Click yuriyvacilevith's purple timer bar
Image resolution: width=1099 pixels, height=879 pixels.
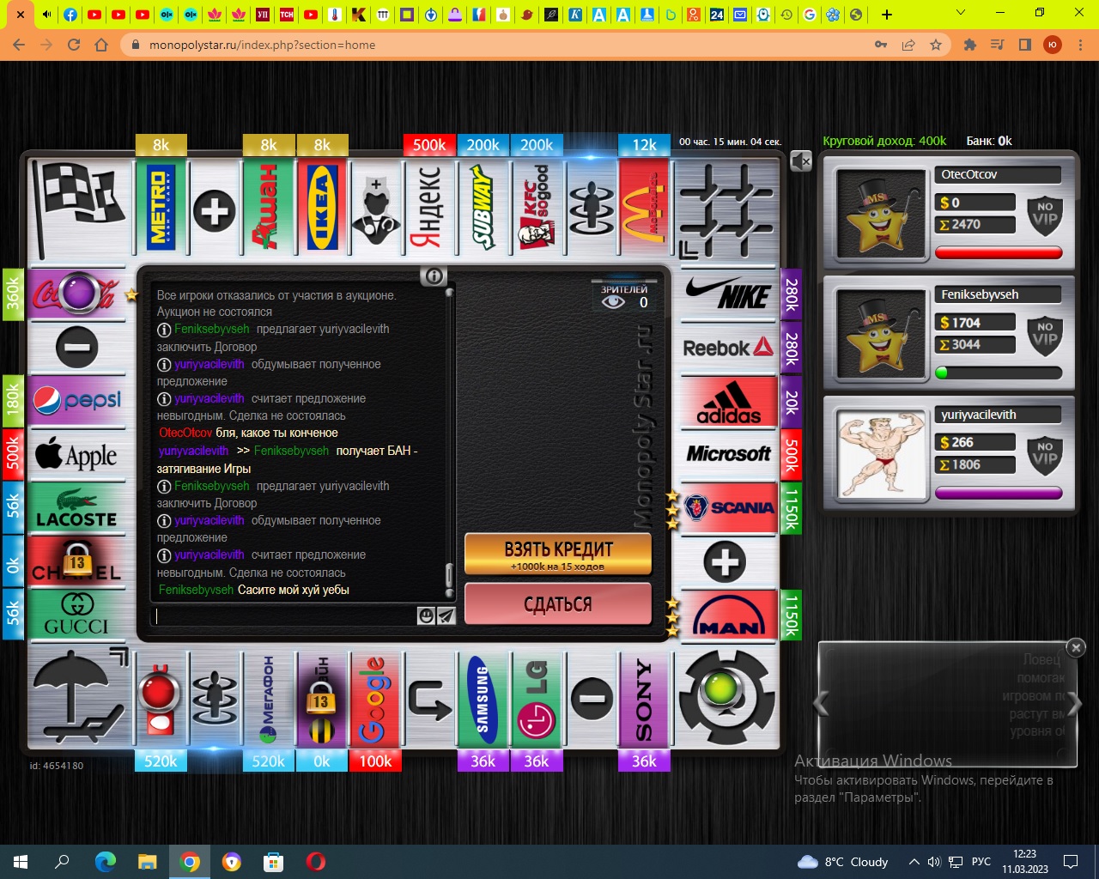tap(999, 493)
